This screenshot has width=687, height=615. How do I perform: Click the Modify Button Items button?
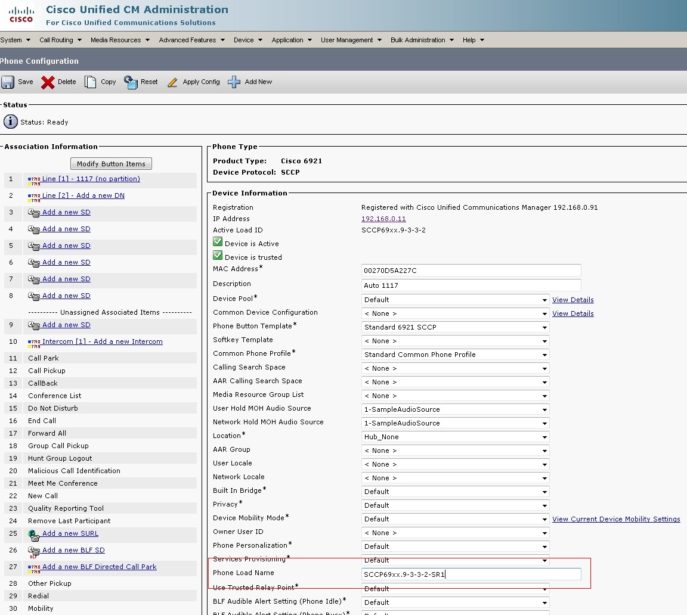tap(111, 164)
